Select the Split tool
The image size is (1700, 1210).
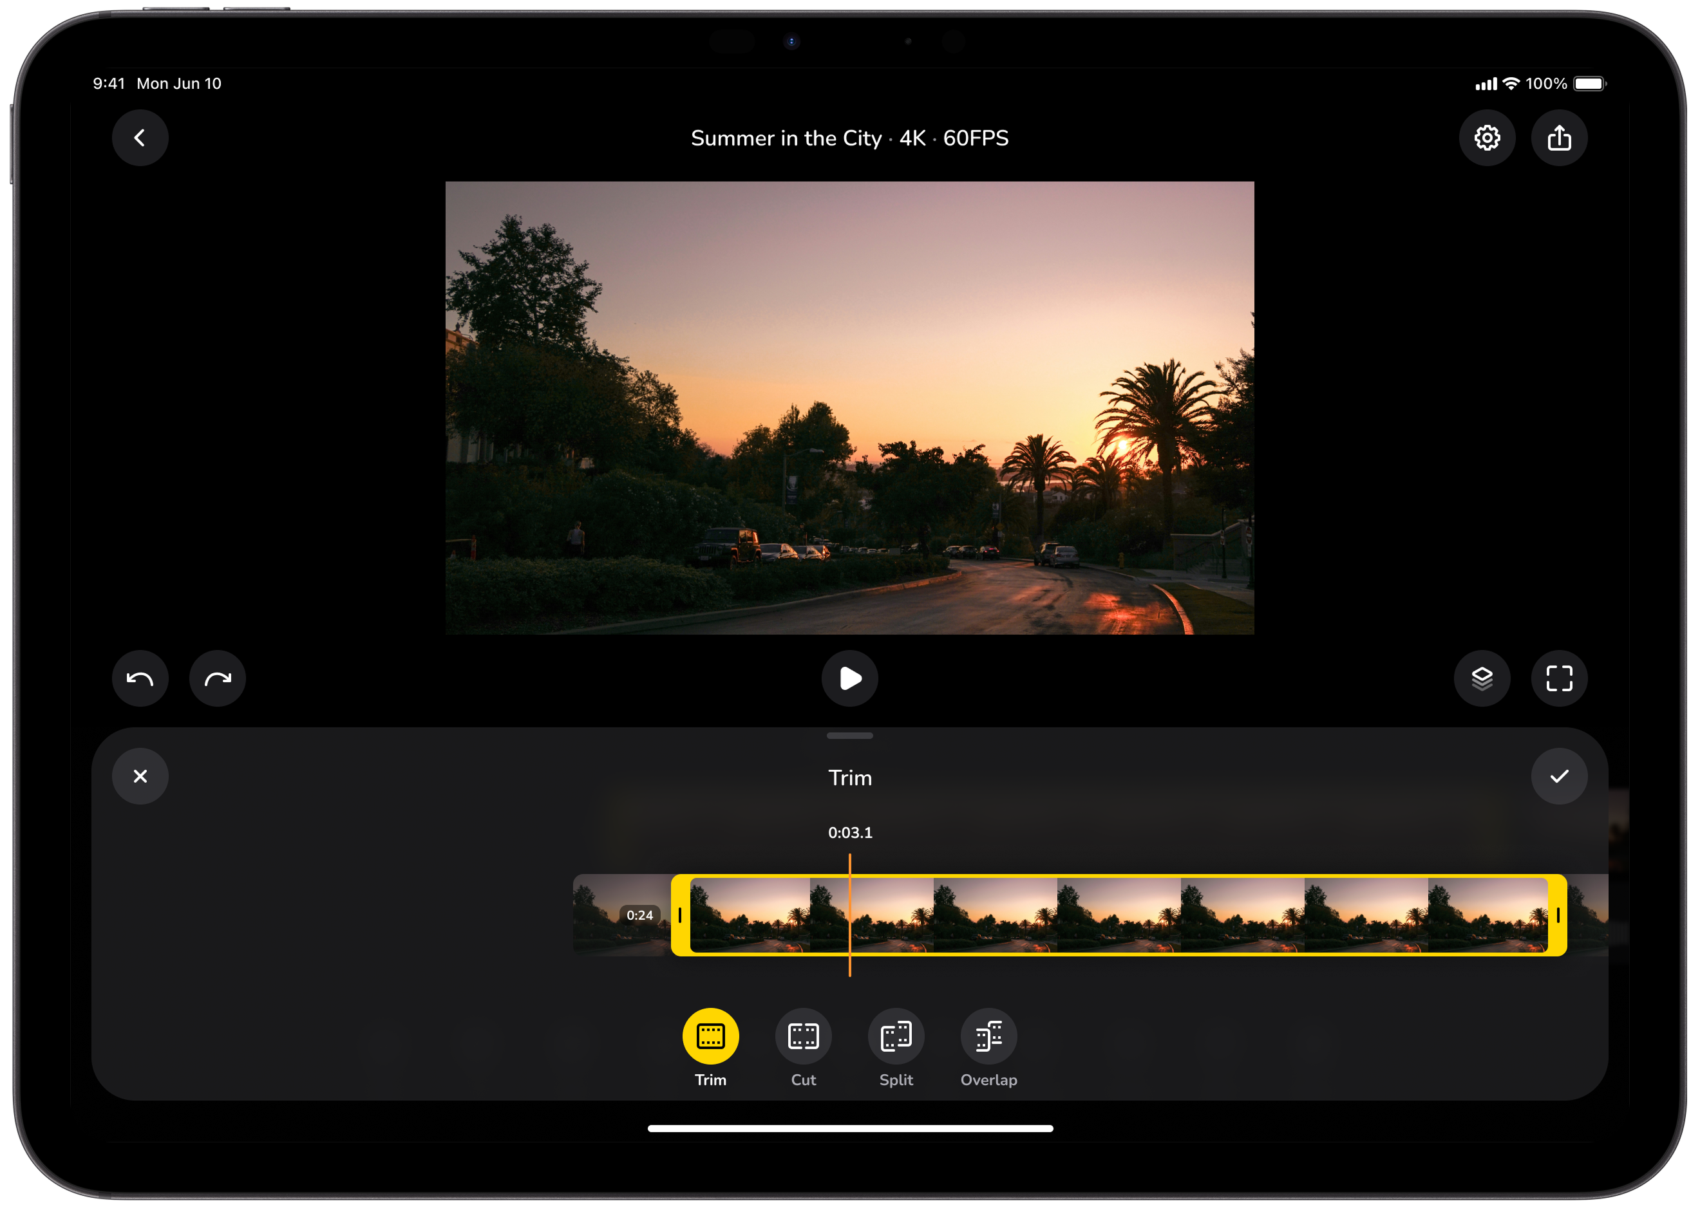point(896,1036)
